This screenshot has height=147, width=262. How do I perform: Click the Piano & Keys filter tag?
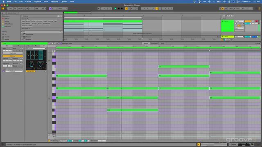(x=26, y=24)
